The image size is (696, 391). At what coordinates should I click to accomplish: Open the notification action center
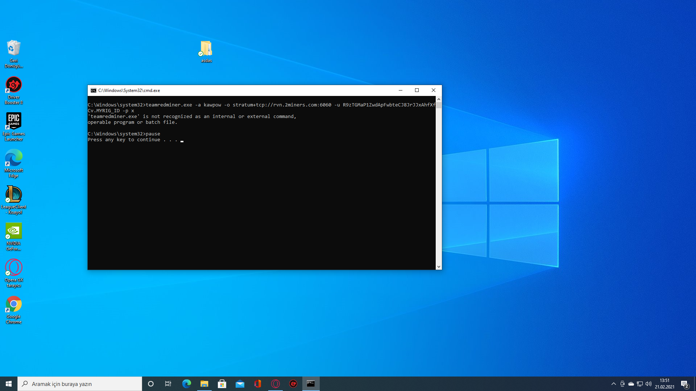[685, 384]
